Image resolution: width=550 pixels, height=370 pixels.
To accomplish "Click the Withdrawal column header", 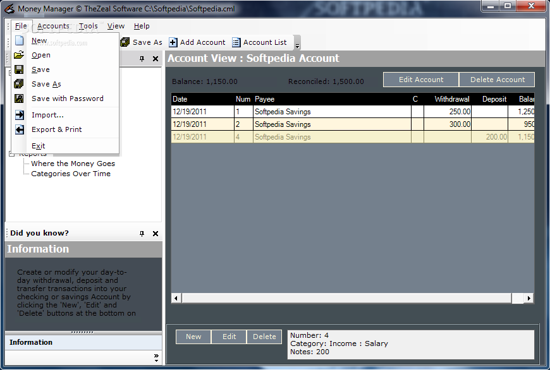I will 448,99.
